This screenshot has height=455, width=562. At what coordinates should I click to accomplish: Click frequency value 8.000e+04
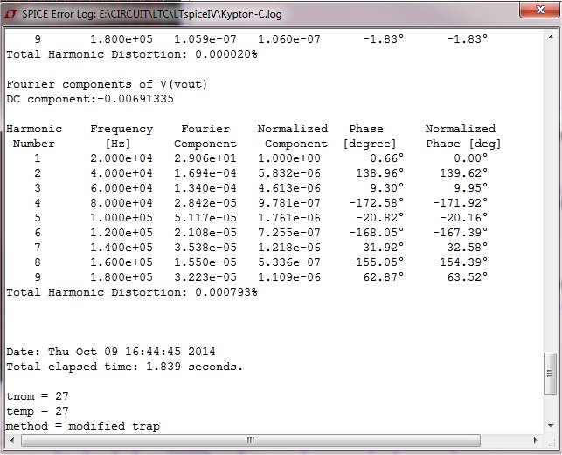click(121, 203)
